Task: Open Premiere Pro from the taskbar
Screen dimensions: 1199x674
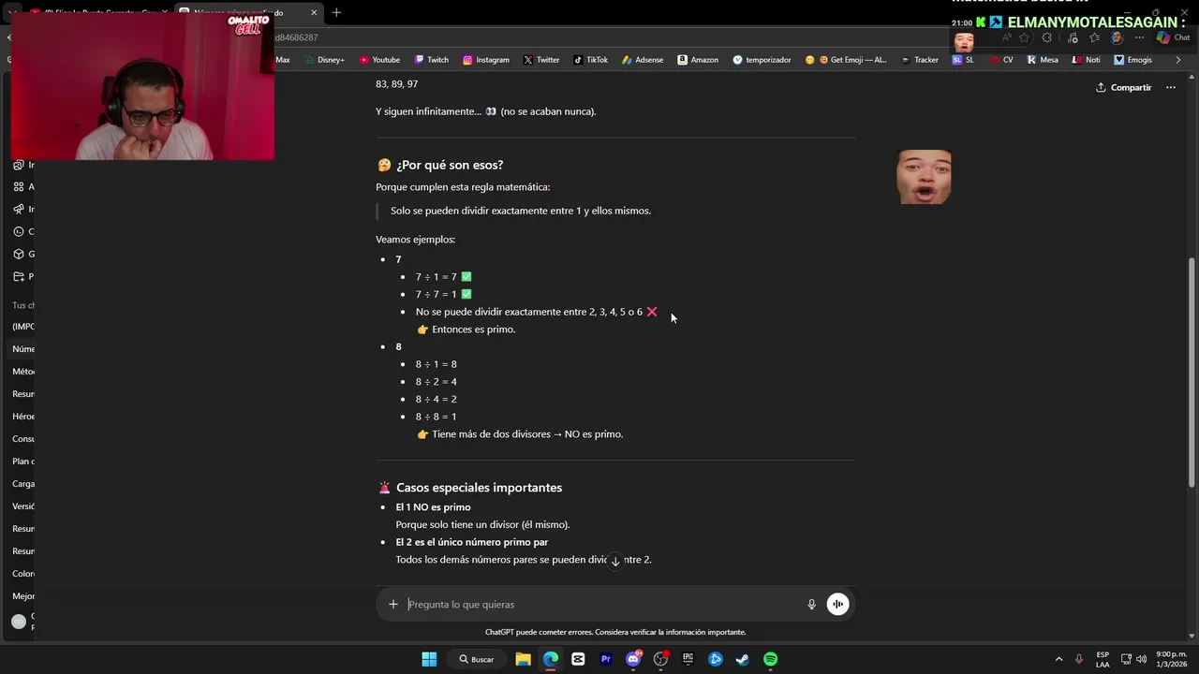Action: point(605,659)
